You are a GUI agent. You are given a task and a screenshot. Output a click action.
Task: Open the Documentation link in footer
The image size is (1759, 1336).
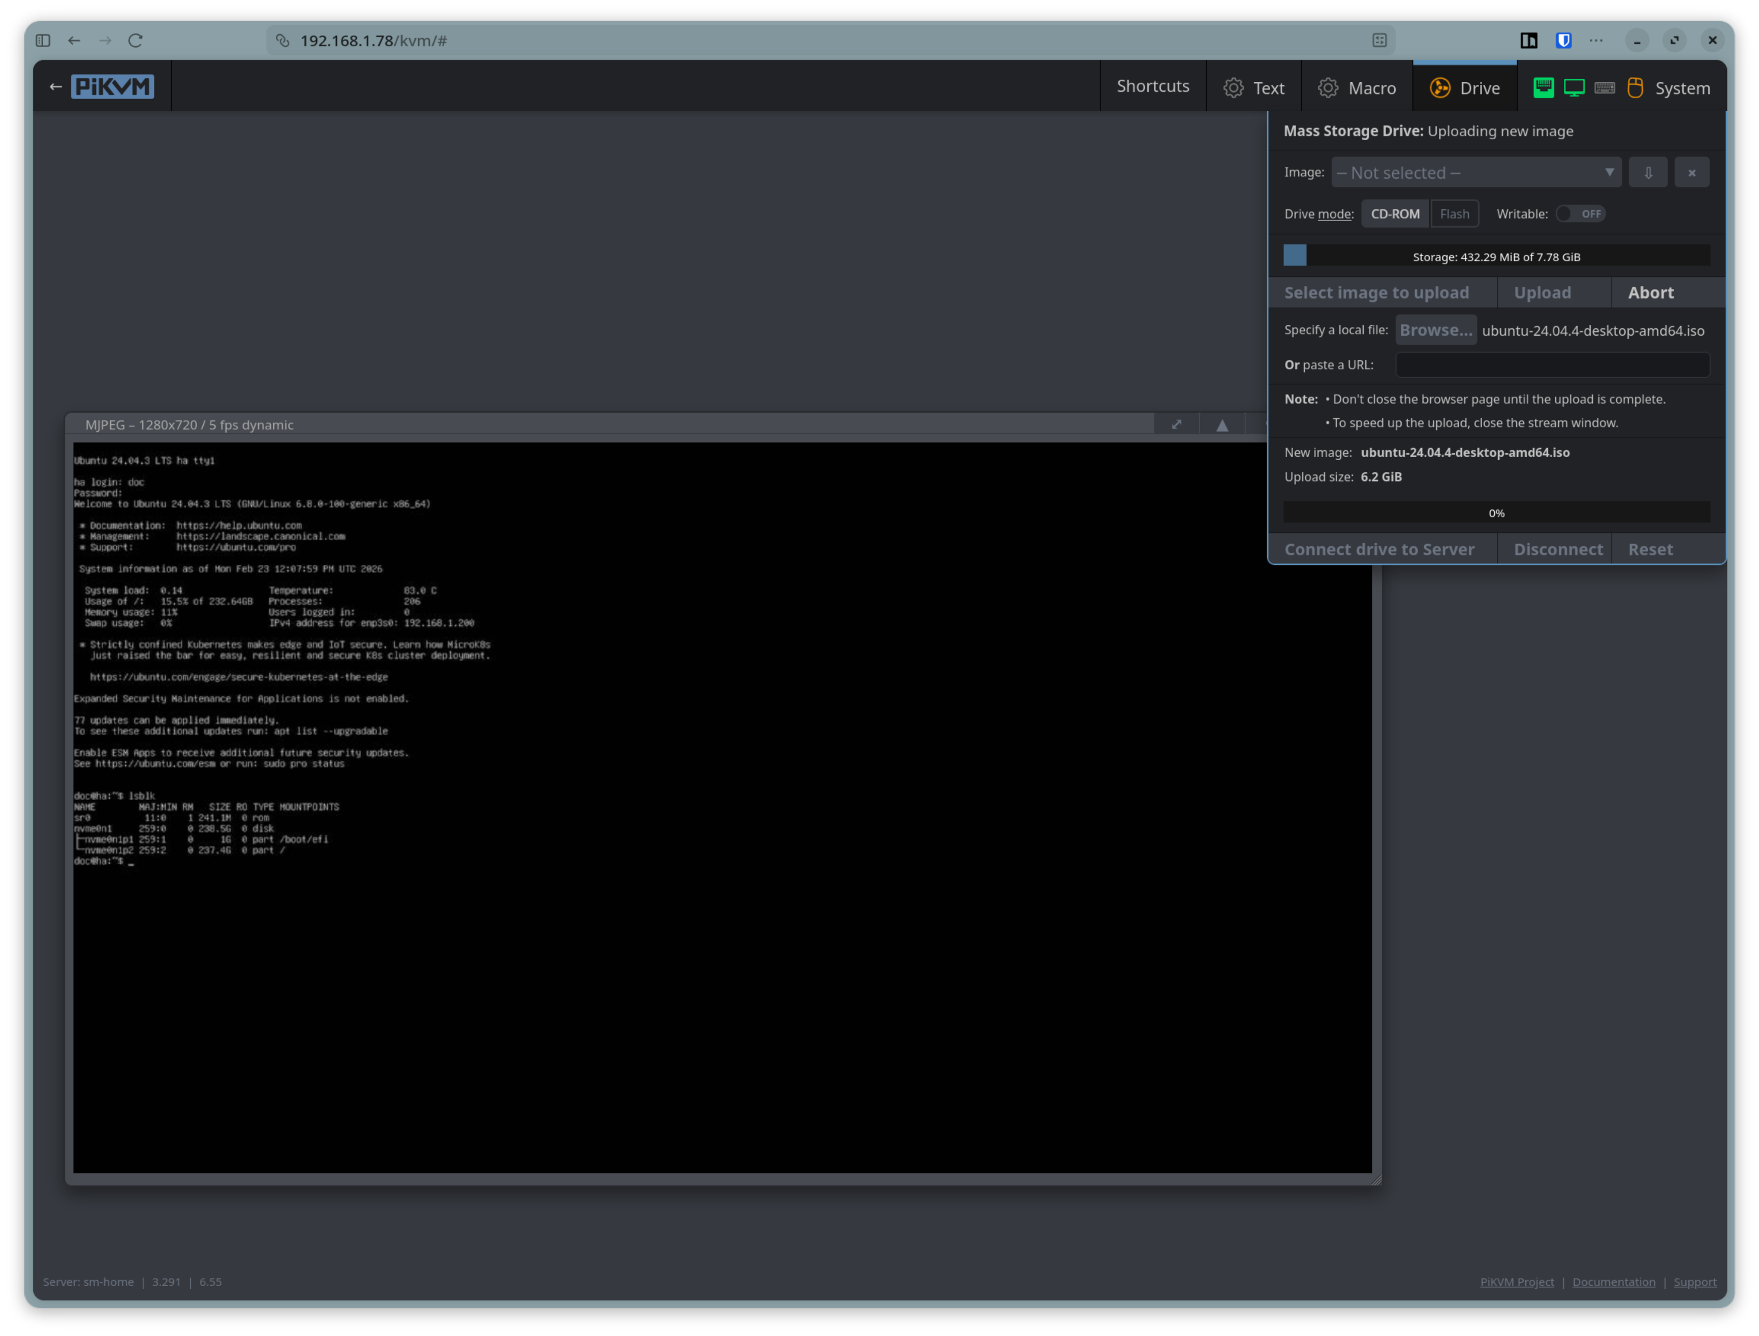pyautogui.click(x=1614, y=1282)
